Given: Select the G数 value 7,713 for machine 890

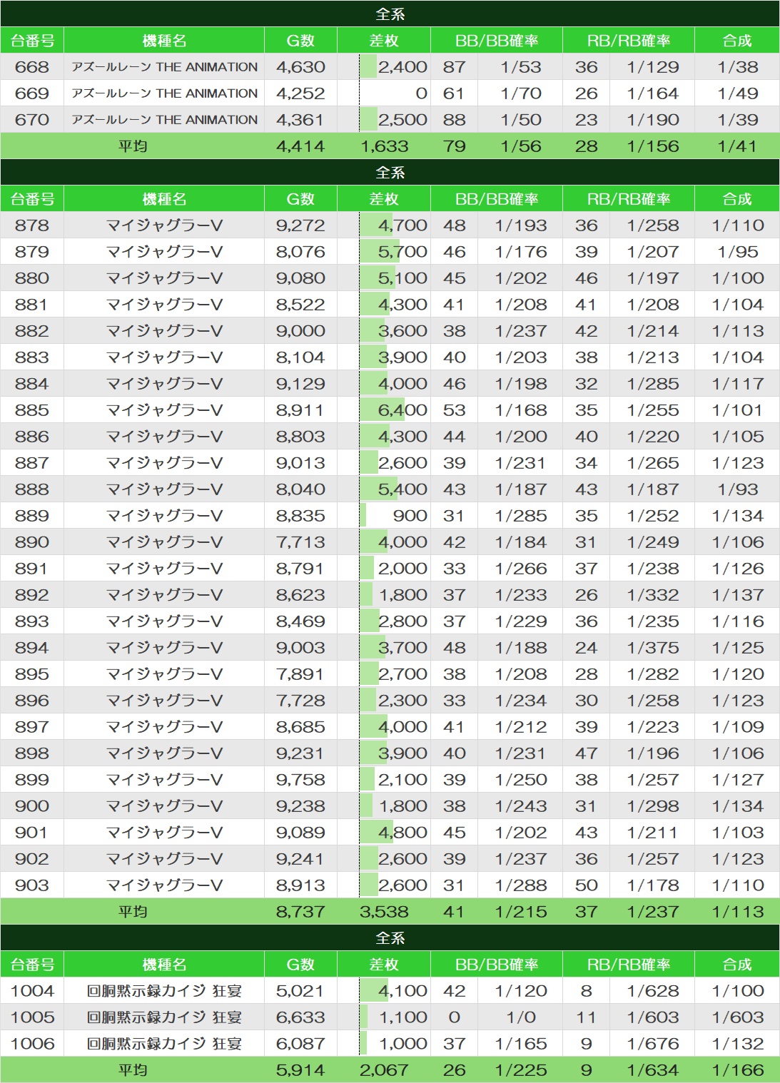Looking at the screenshot, I should [x=300, y=542].
